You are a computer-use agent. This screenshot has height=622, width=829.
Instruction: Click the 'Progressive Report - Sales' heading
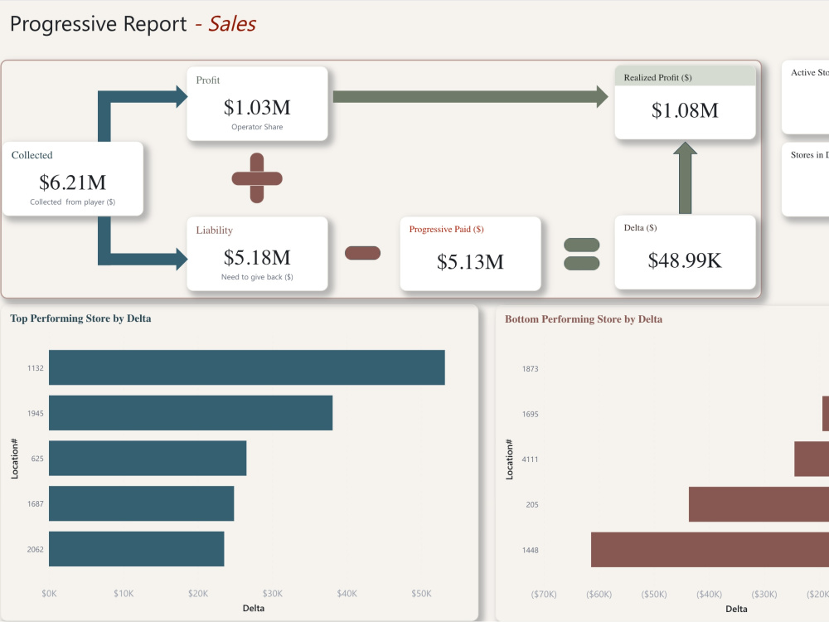(133, 24)
